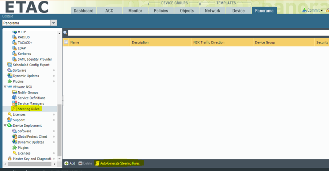Image resolution: width=329 pixels, height=171 pixels.
Task: Go to the Policies tab
Action: [x=161, y=11]
